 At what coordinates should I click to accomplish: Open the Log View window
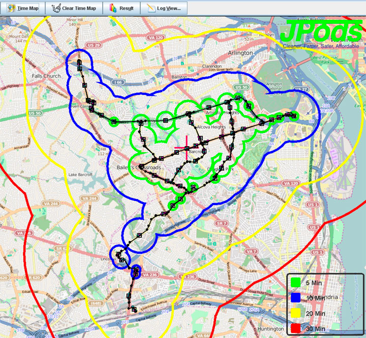[163, 8]
